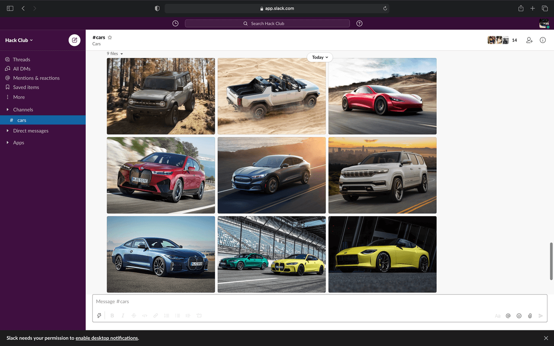Open the Hack Club workspace menu

[x=19, y=40]
